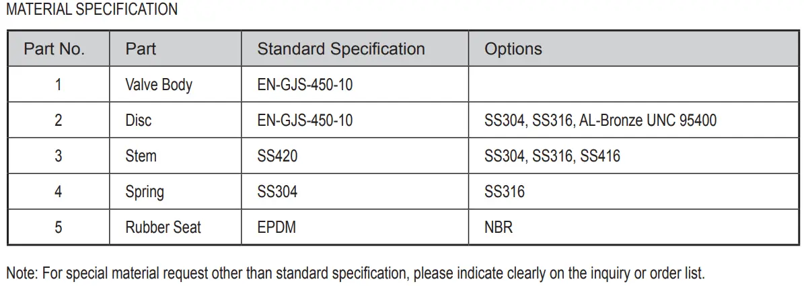Click the Disc part cell
Screen dimensions: 804x286
pyautogui.click(x=139, y=120)
